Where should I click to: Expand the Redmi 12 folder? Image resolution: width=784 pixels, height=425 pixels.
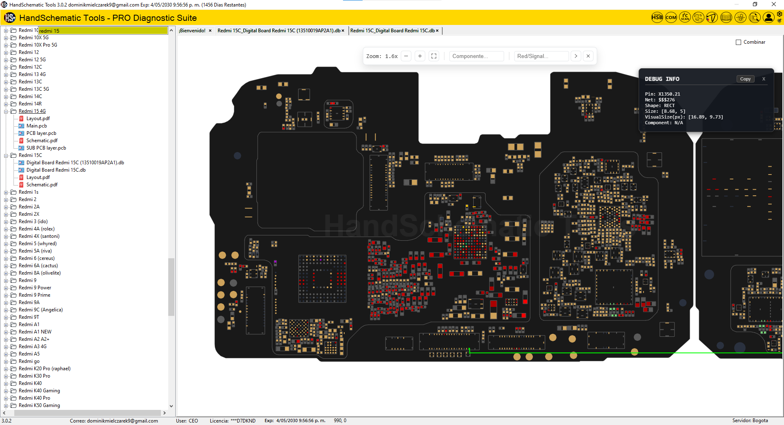pos(6,52)
